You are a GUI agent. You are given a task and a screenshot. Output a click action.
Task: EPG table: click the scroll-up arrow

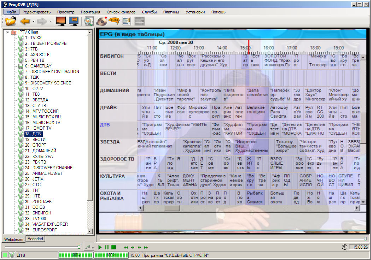tap(363, 57)
